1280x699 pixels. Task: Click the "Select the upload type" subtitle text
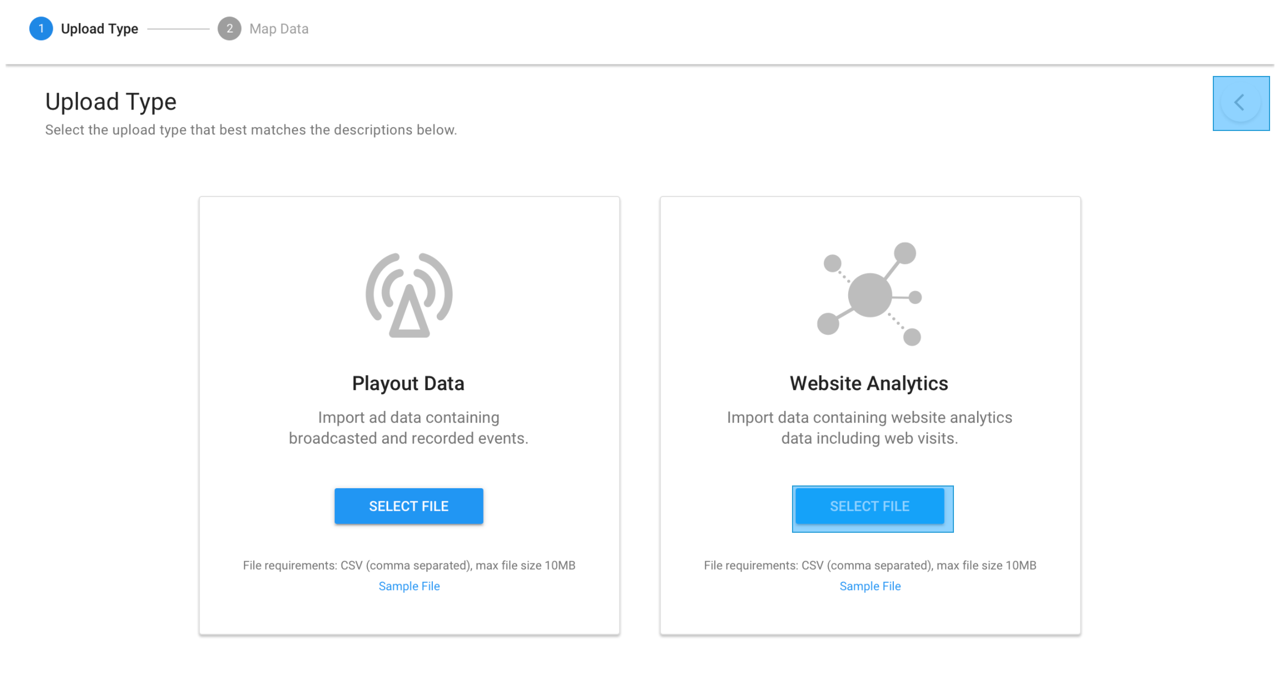[x=251, y=130]
